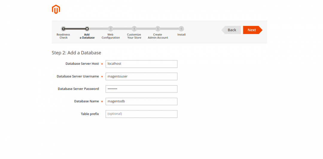Image resolution: width=323 pixels, height=159 pixels.
Task: Select the Database Name input box
Action: click(141, 101)
